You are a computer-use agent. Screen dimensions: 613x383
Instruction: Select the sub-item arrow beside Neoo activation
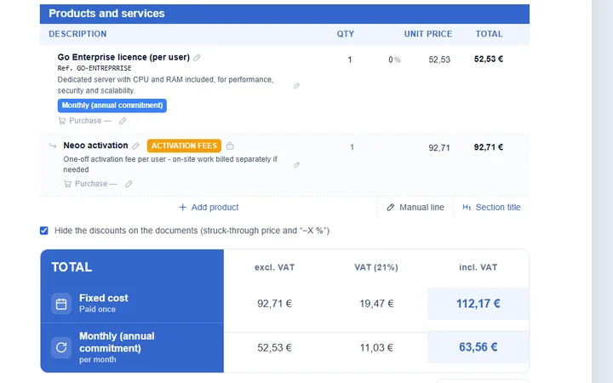(53, 146)
